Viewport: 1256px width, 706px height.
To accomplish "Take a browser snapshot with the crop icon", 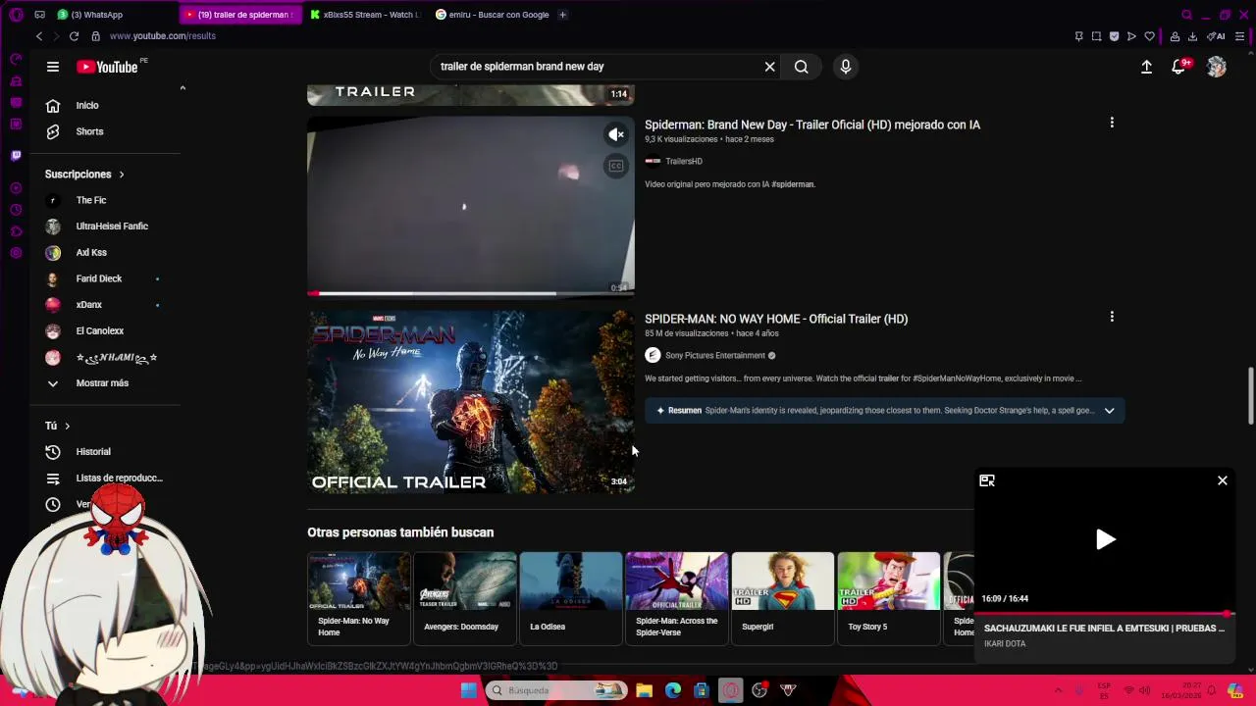I will (x=1096, y=36).
